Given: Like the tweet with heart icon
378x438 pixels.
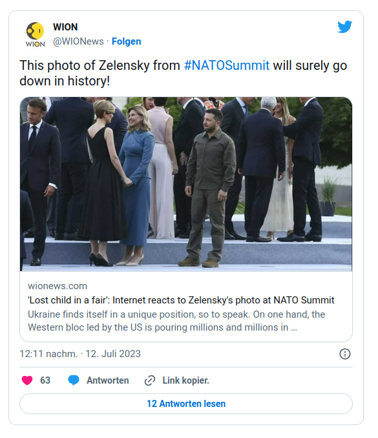Looking at the screenshot, I should pos(27,380).
